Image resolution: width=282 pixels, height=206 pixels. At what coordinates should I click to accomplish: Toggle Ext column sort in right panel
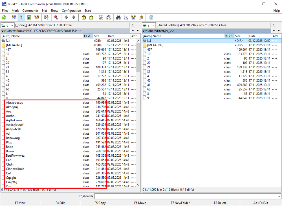pos(229,36)
